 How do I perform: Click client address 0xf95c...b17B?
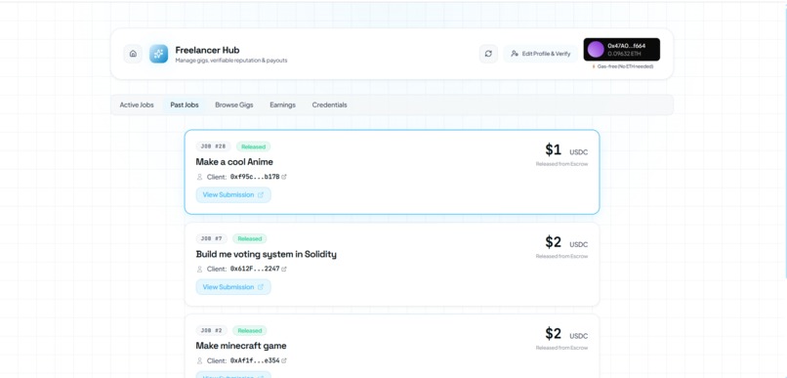click(x=255, y=177)
